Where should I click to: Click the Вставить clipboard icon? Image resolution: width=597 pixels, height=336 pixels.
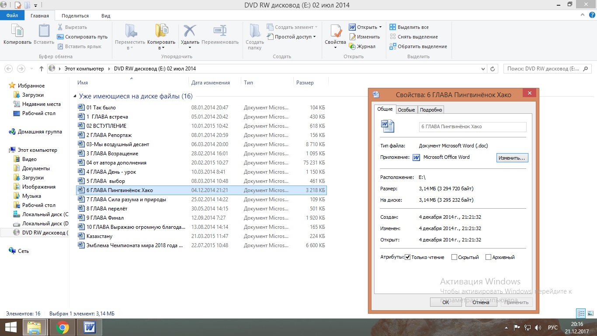pyautogui.click(x=44, y=31)
